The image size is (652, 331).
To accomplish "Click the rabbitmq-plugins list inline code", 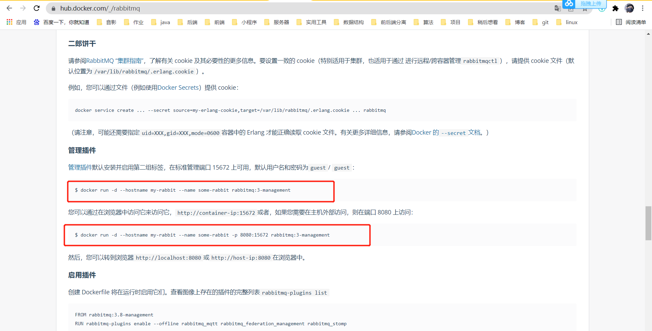I will coord(294,293).
